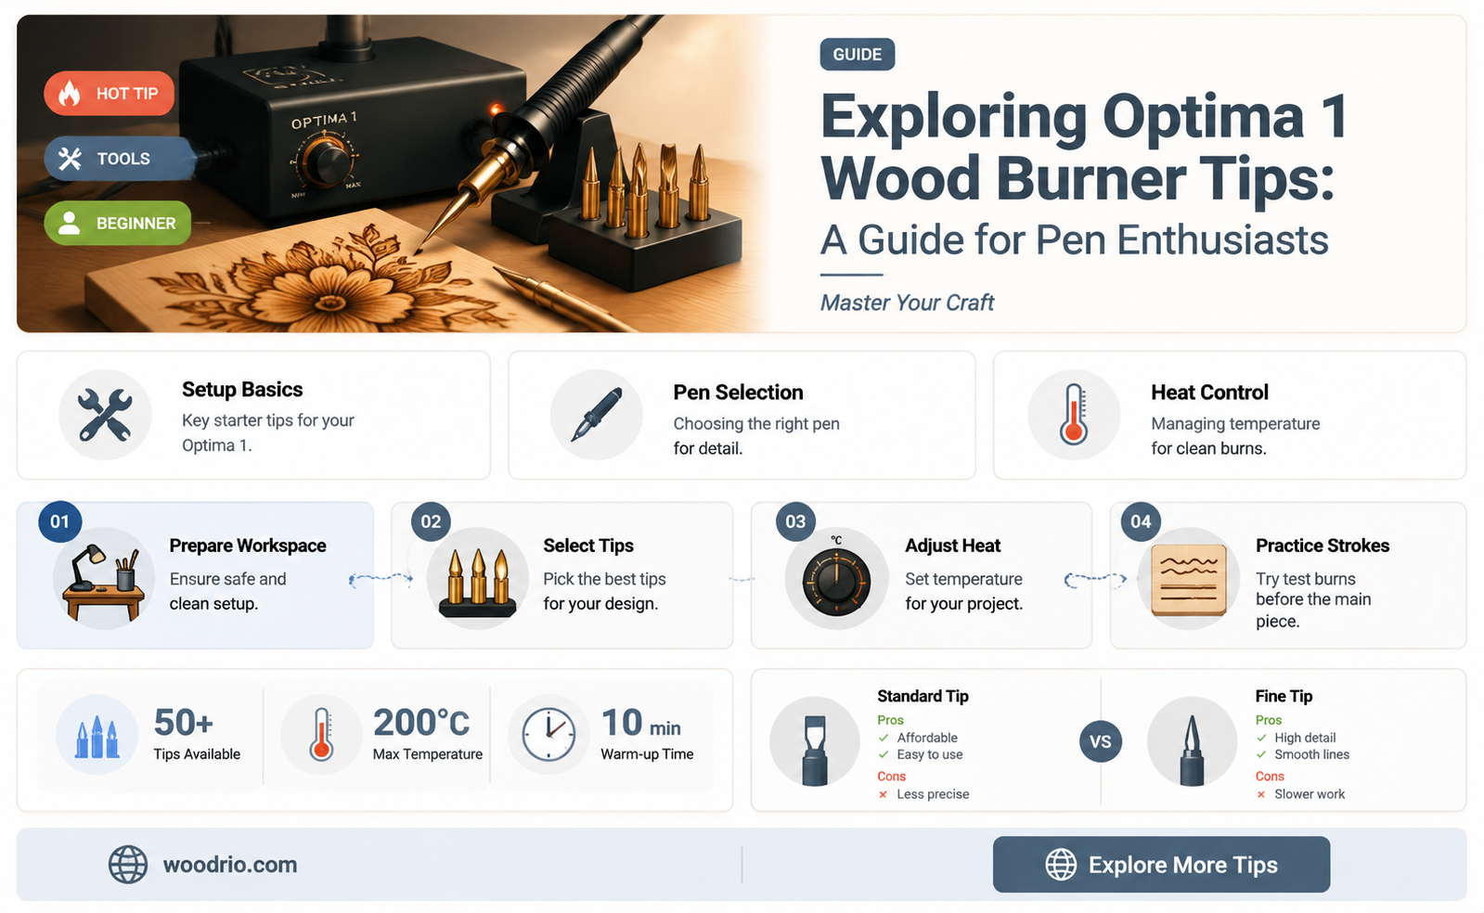This screenshot has width=1484, height=913.
Task: Click the Easy to use pro item
Action: point(921,754)
